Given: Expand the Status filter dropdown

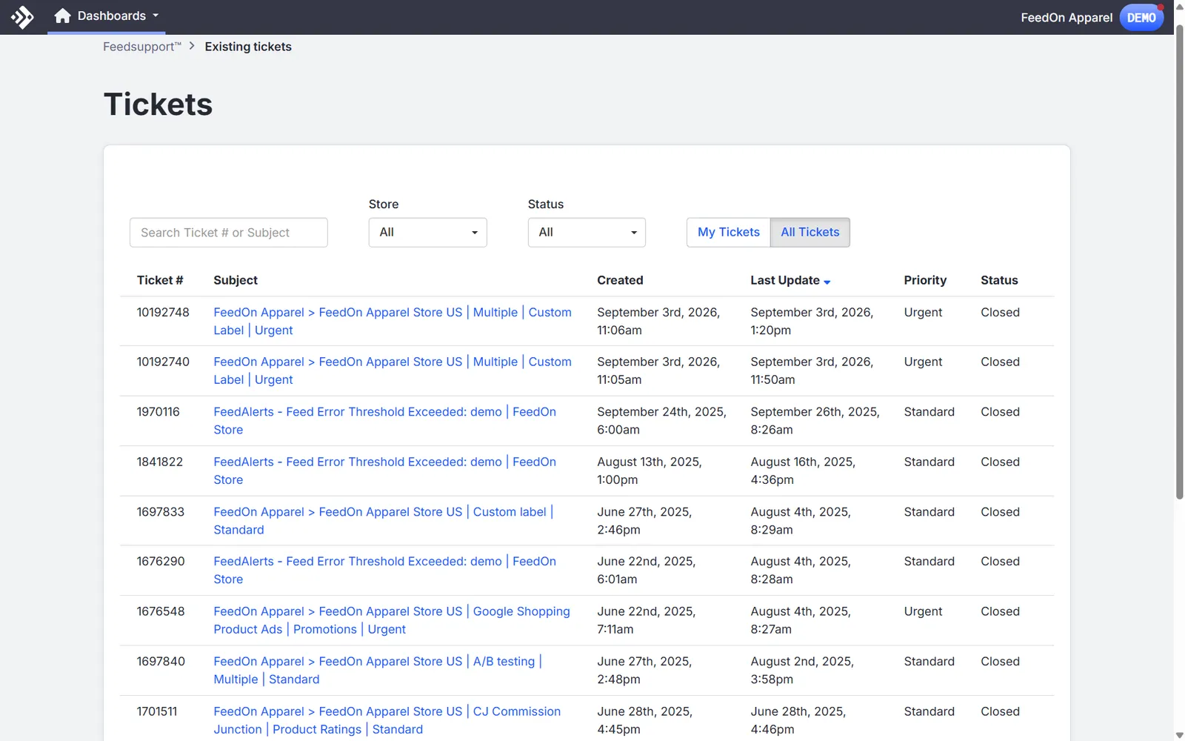Looking at the screenshot, I should coord(587,233).
